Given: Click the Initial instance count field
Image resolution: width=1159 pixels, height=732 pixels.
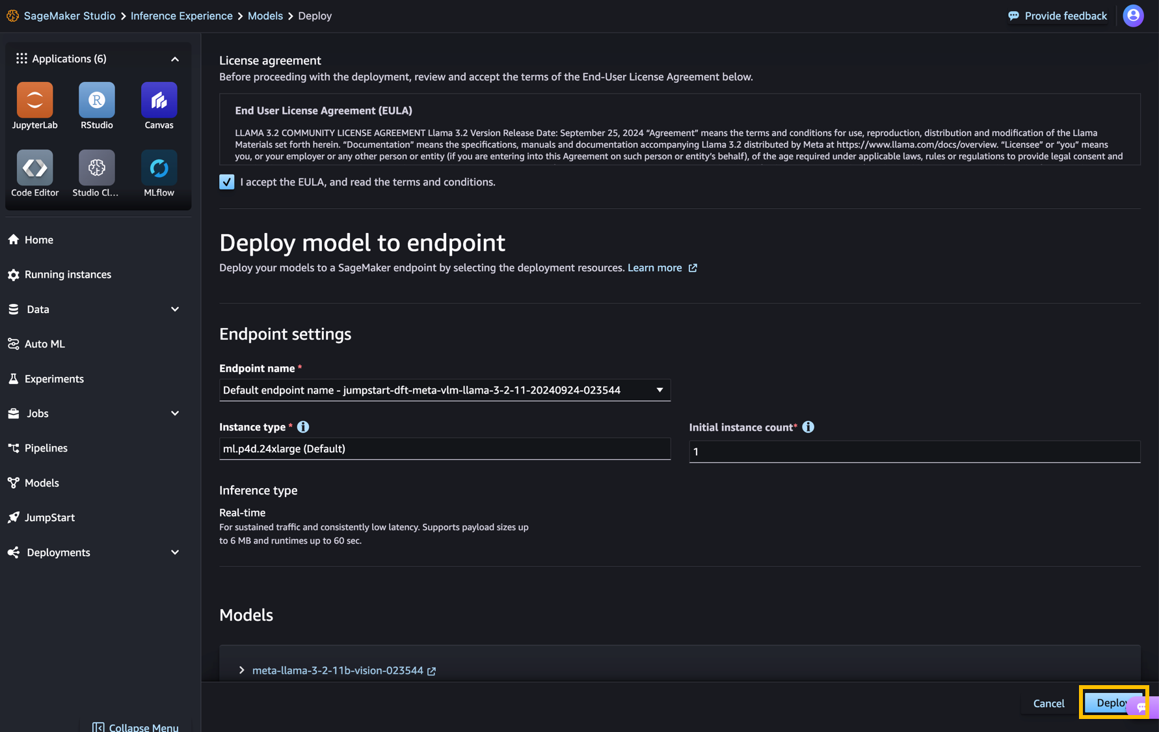Looking at the screenshot, I should pos(914,452).
